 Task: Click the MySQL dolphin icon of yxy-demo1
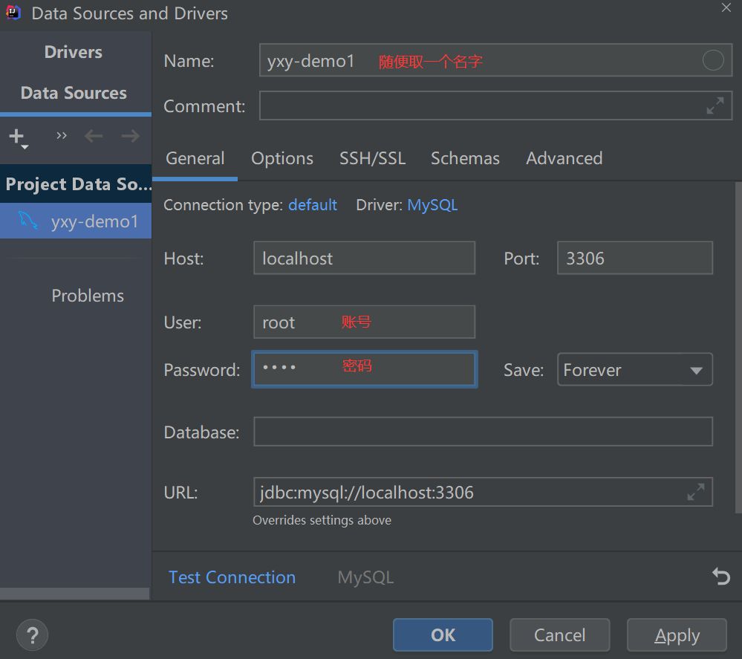point(28,221)
